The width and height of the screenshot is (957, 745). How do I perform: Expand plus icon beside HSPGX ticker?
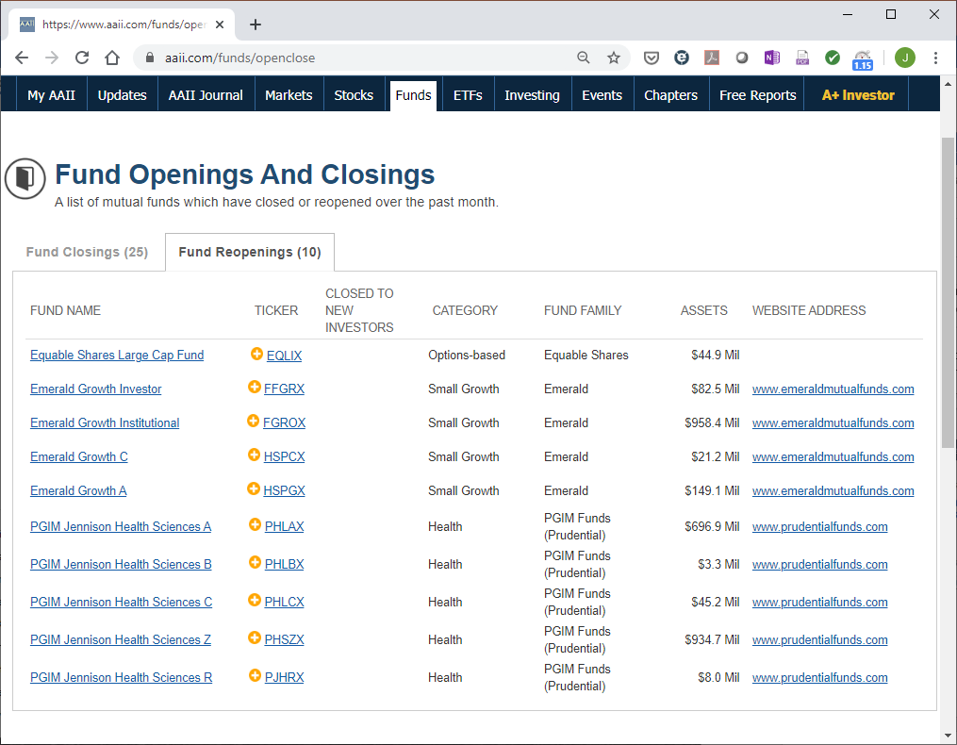[254, 488]
